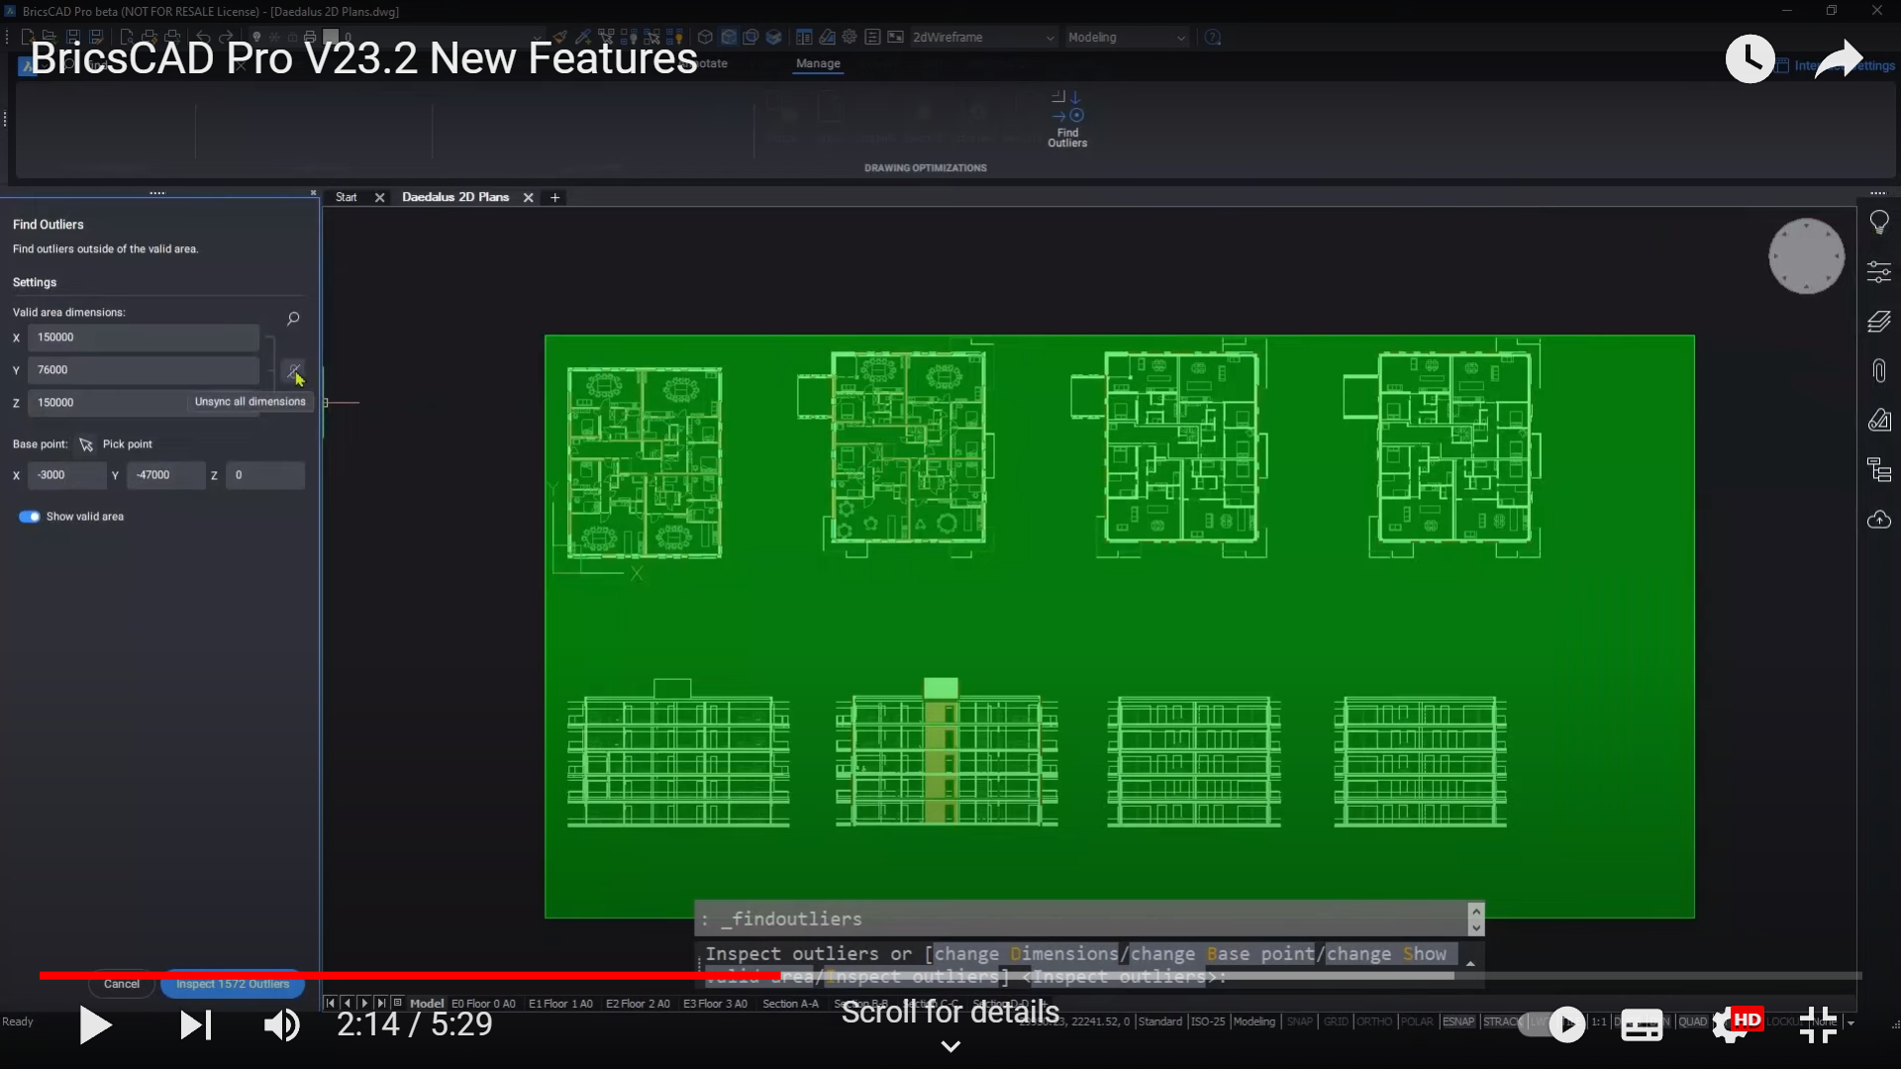Click the unsync all dimensions link icon
Viewport: 1901px width, 1069px height.
(293, 369)
